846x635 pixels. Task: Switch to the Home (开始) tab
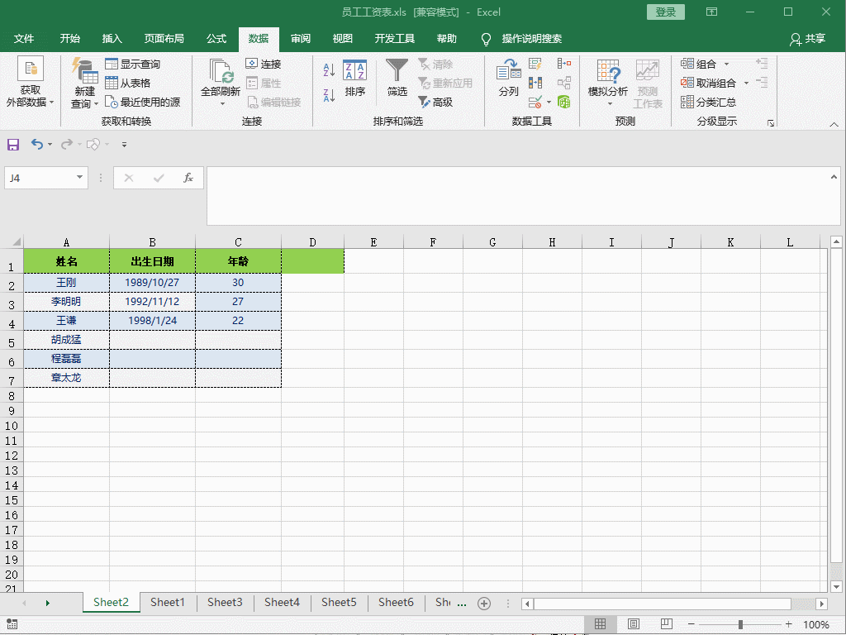point(69,39)
